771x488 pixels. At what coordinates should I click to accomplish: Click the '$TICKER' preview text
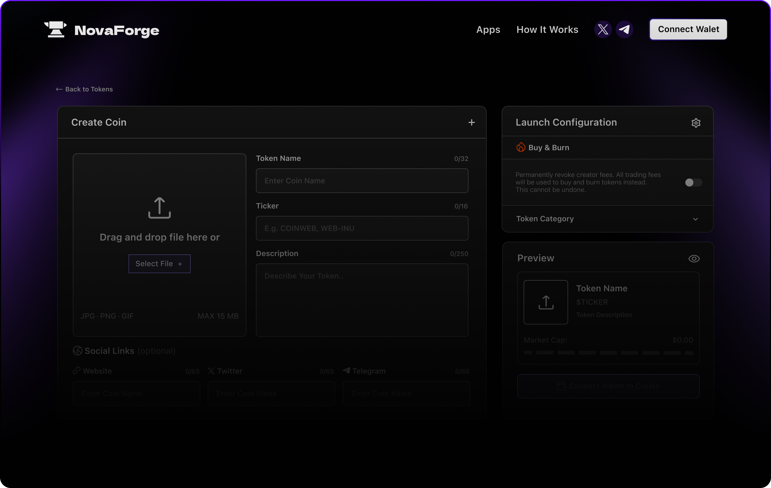[592, 302]
